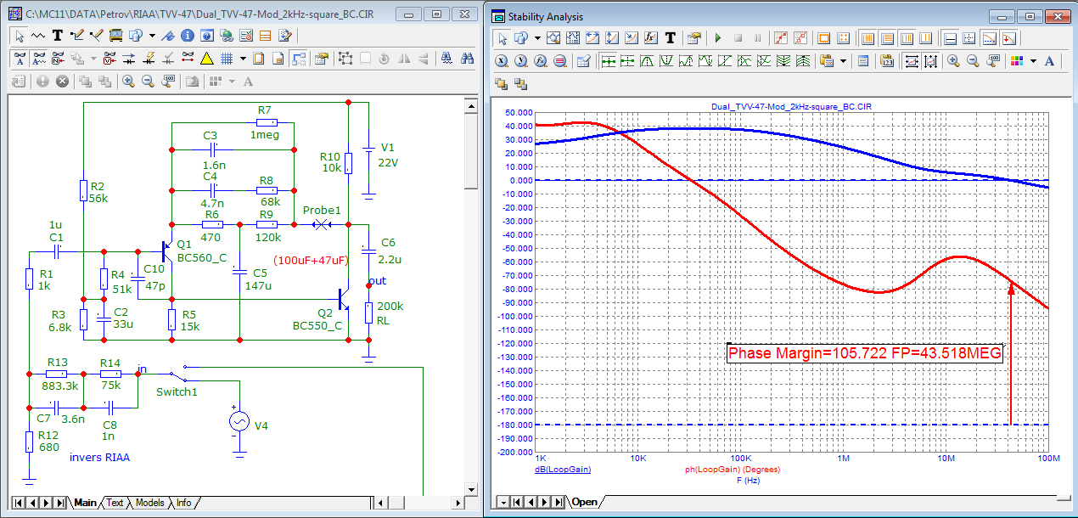The width and height of the screenshot is (1078, 518).
Task: Open the dropdown arrow beside the grid icon
Action: (x=243, y=59)
